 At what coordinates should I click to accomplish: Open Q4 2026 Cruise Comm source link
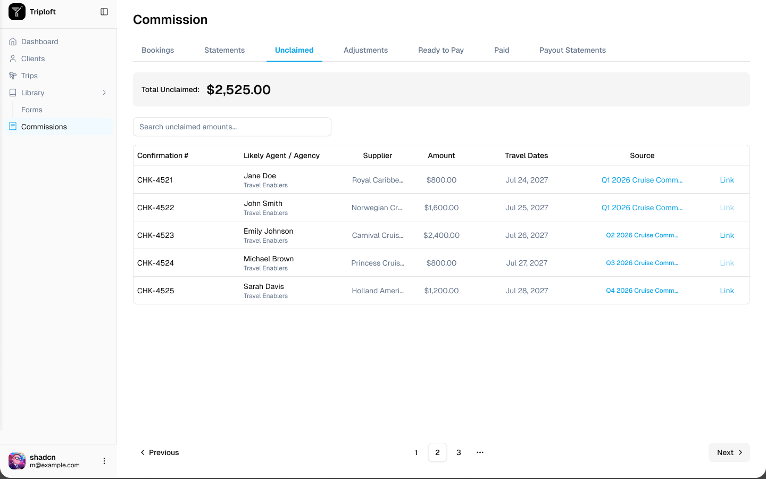[x=642, y=291]
